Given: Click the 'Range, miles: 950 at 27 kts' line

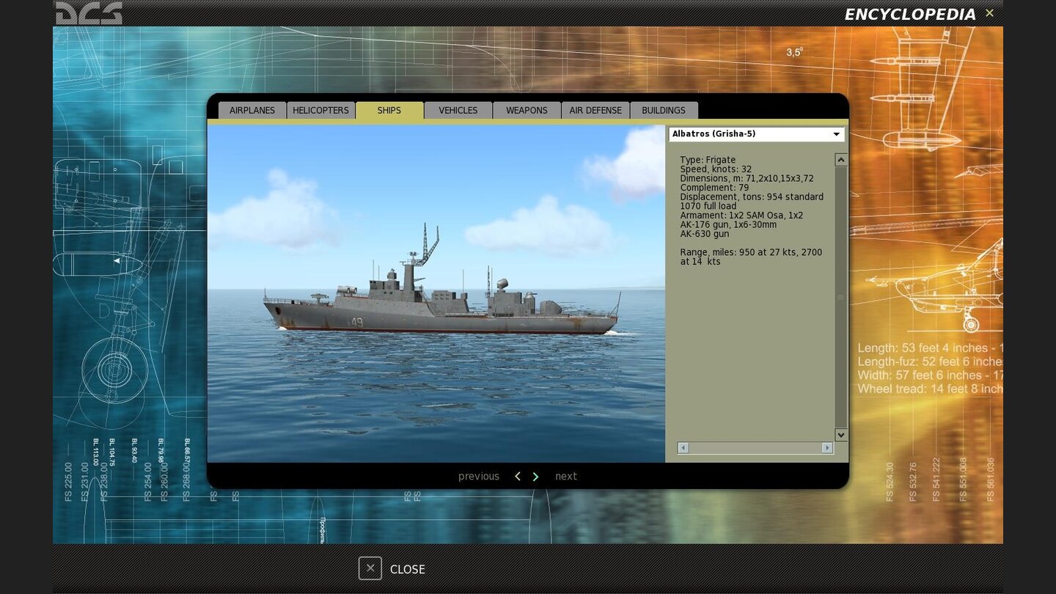Looking at the screenshot, I should 751,252.
